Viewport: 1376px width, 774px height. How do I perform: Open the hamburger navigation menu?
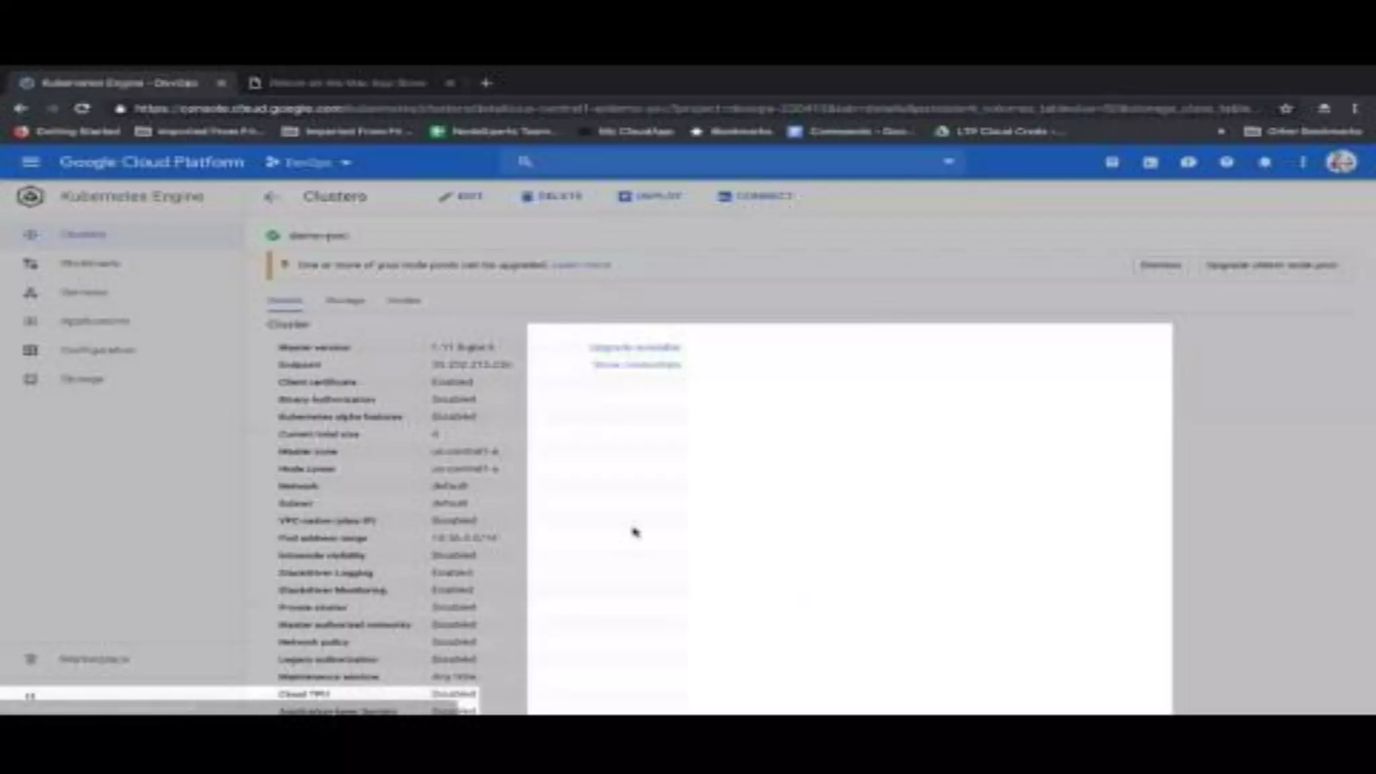tap(30, 162)
